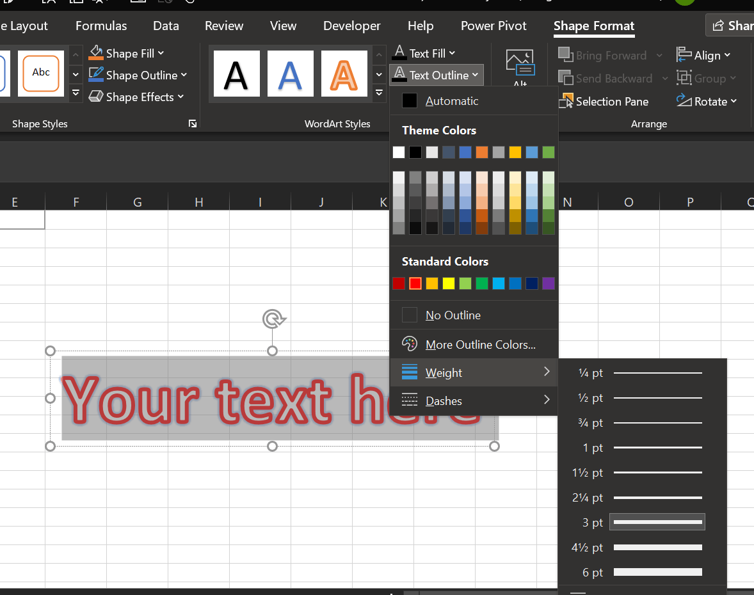754x595 pixels.
Task: Set outline weight to 2¼ pt
Action: [x=643, y=498]
